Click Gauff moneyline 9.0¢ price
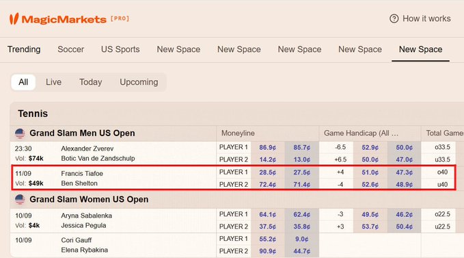 click(x=302, y=239)
